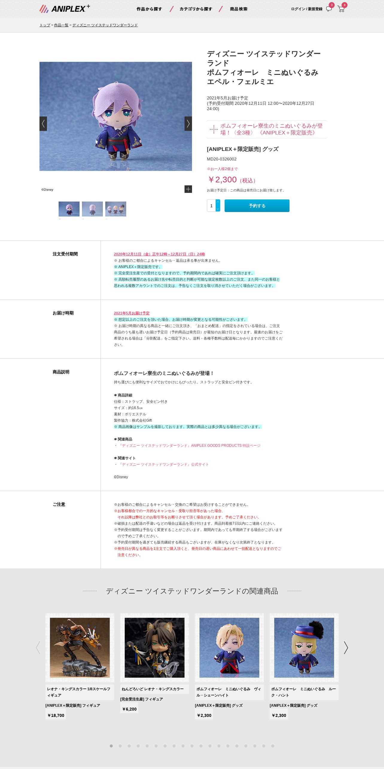Go to 作品一覧 breadcrumb
This screenshot has height=769, width=384.
[x=61, y=25]
